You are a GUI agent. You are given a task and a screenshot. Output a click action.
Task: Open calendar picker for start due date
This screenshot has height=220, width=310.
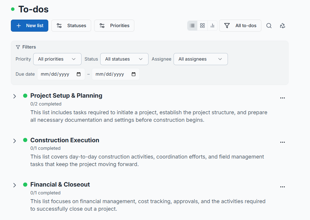coord(79,74)
